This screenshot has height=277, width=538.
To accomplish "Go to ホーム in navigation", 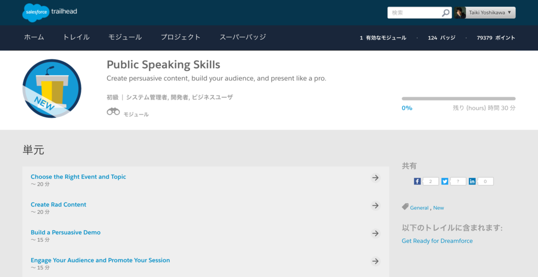I will click(x=34, y=37).
